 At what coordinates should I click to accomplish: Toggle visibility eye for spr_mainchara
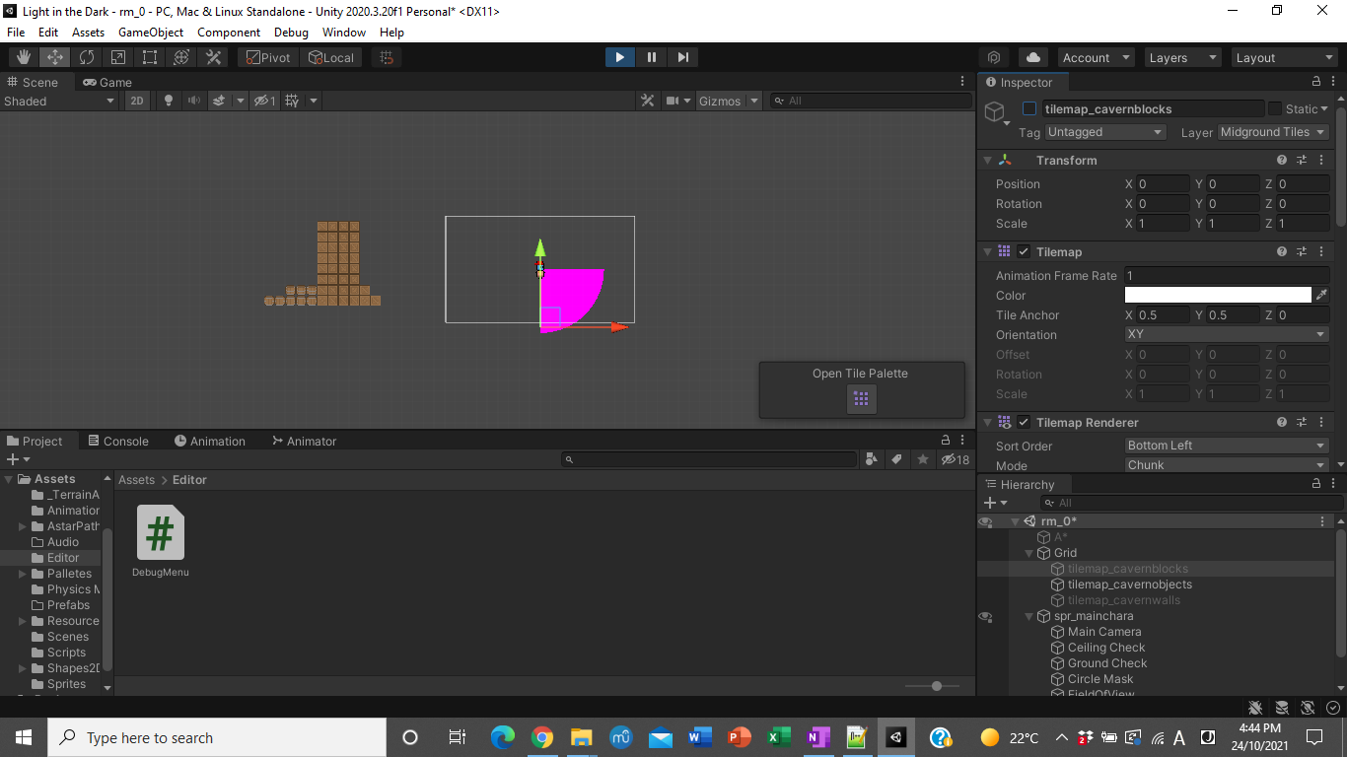point(985,616)
